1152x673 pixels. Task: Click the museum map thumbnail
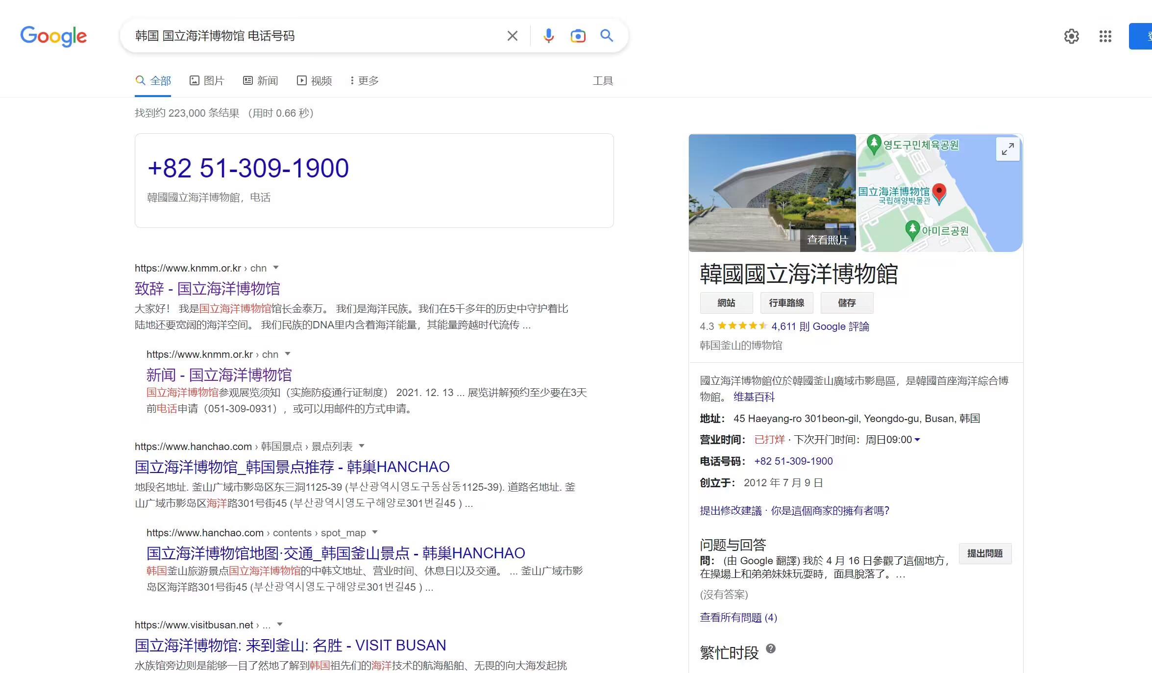click(x=939, y=193)
